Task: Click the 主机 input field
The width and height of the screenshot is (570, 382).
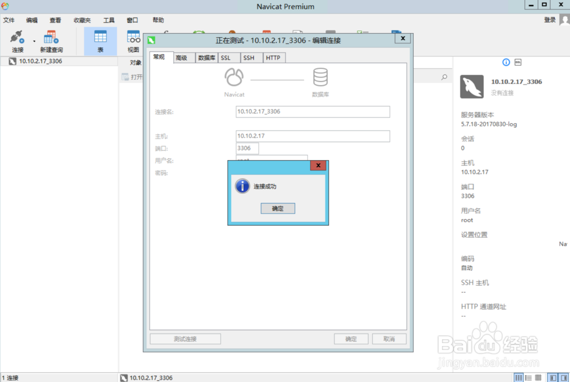Action: 312,136
